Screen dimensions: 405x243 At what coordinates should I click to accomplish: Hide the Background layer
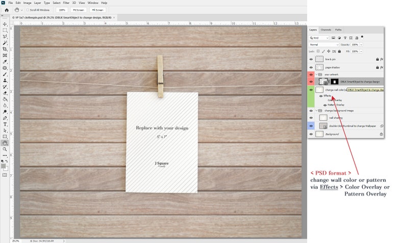coord(311,134)
